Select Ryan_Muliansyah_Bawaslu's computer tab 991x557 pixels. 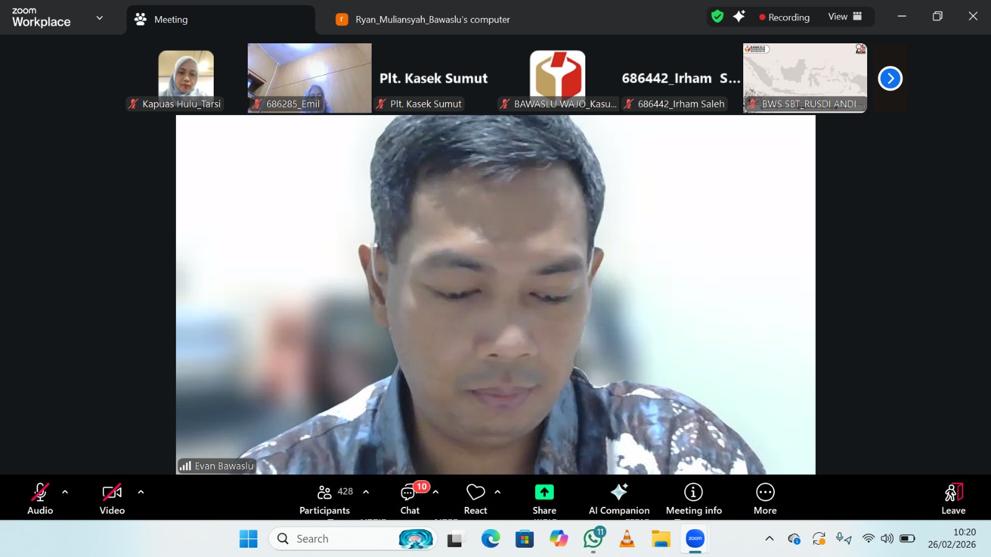[432, 19]
